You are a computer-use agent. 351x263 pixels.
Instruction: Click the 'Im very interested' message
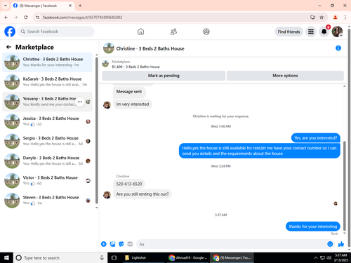click(x=133, y=104)
